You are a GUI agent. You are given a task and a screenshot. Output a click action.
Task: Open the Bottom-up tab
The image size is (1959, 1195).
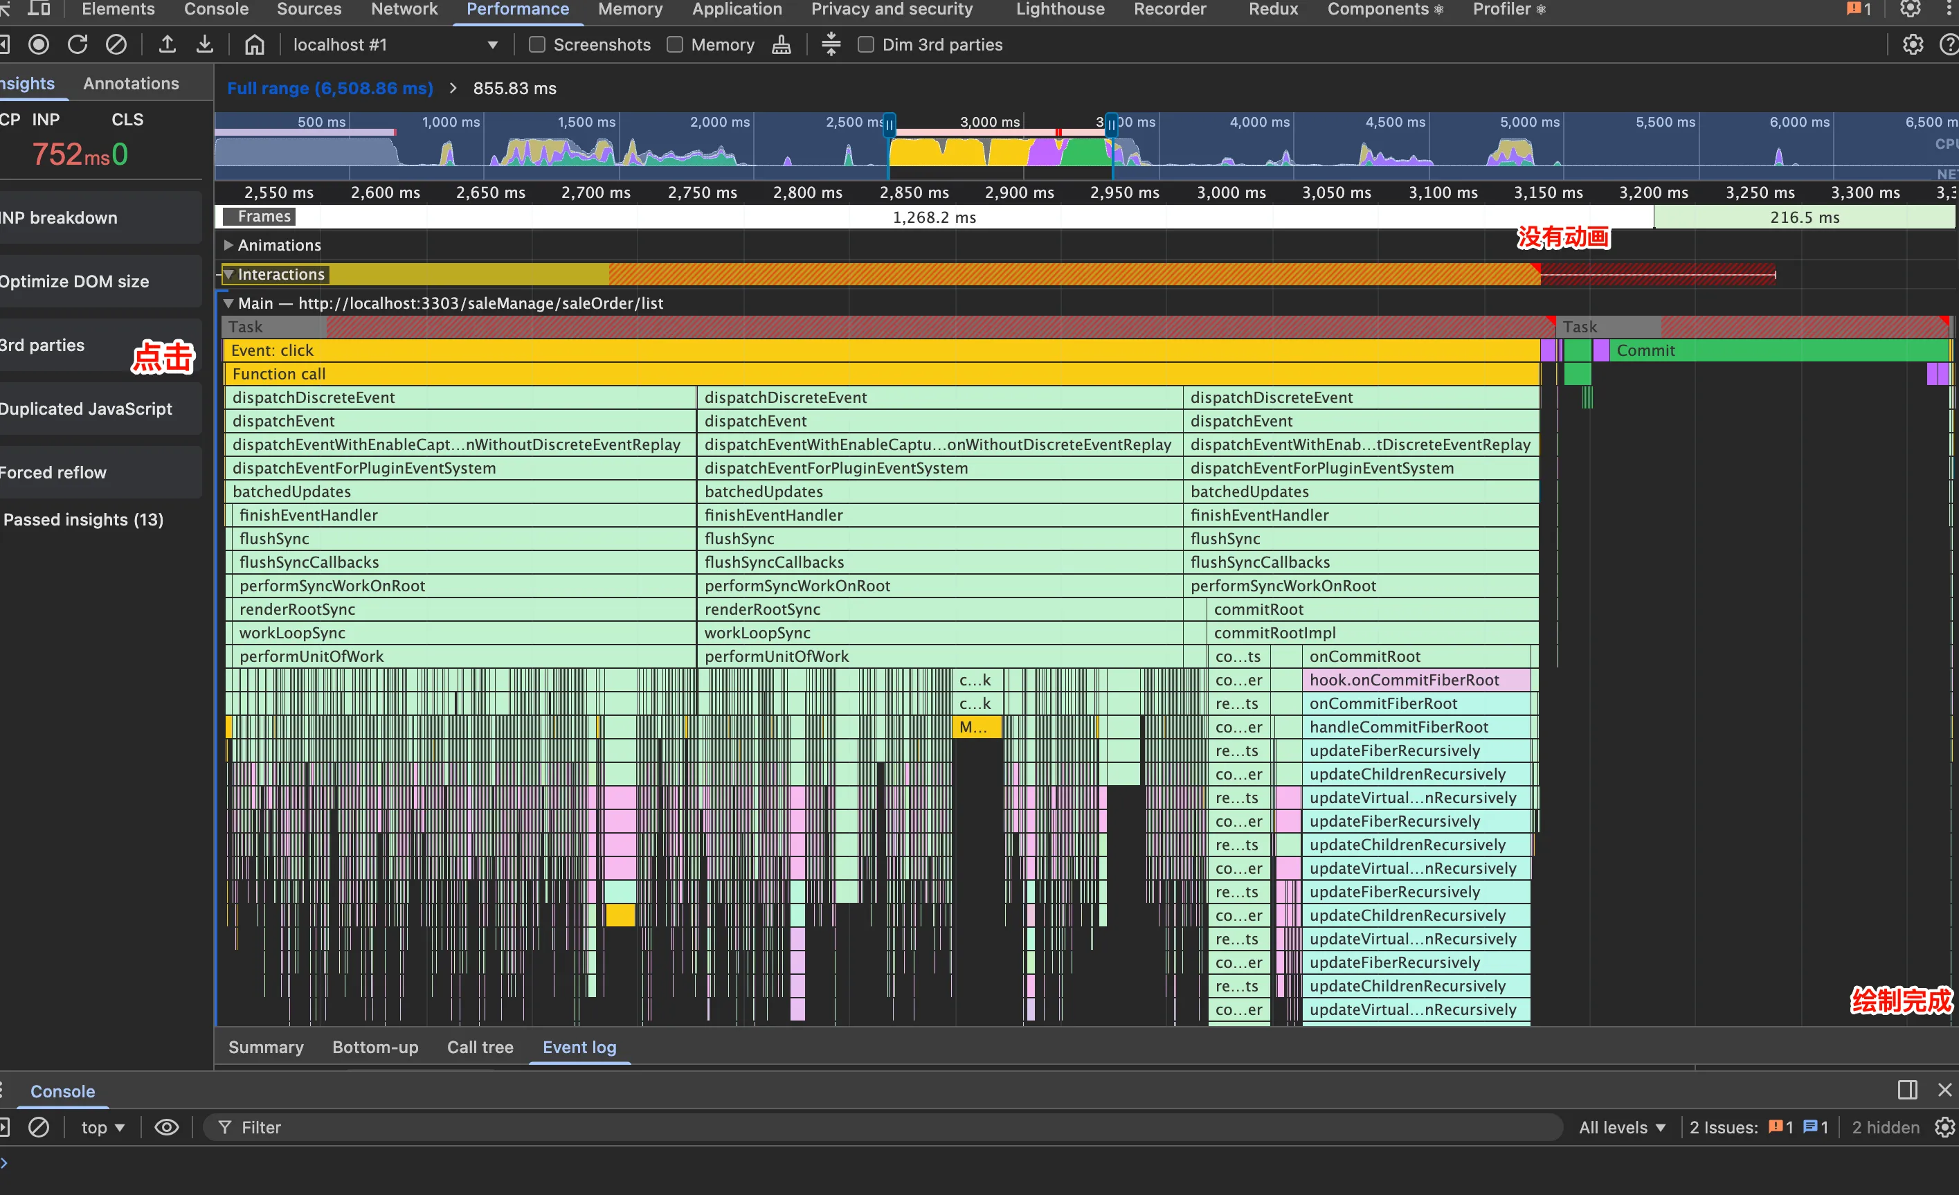tap(374, 1047)
